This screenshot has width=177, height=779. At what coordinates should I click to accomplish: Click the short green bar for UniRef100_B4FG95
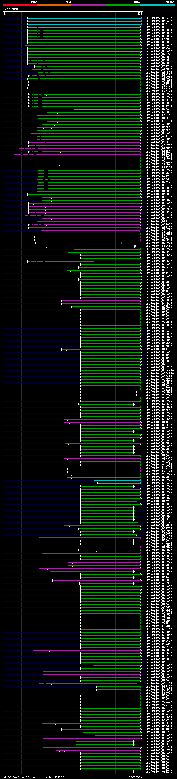click(x=61, y=261)
